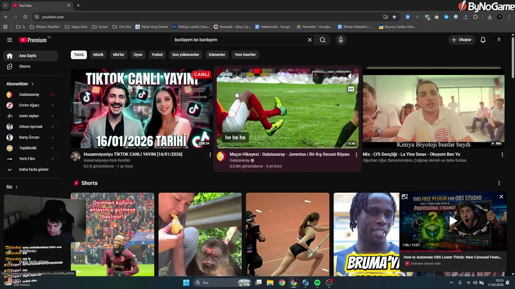
Task: Open the pole vault athlete Short
Action: (x=288, y=234)
